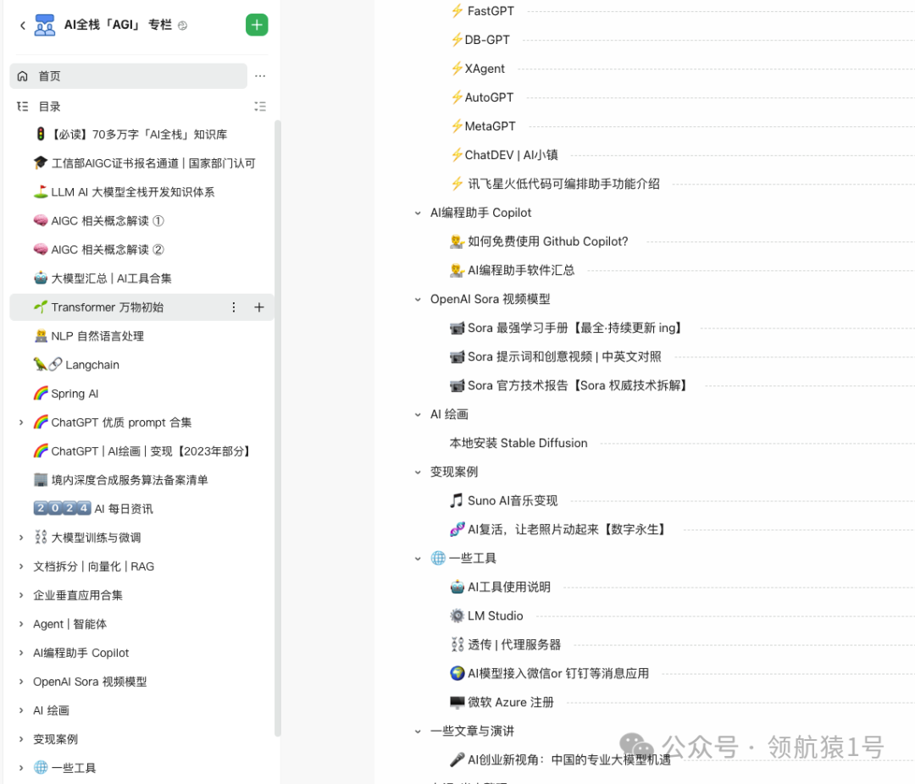Image resolution: width=915 pixels, height=784 pixels.
Task: Open the more options ellipsis beside 首页
Action: point(260,76)
